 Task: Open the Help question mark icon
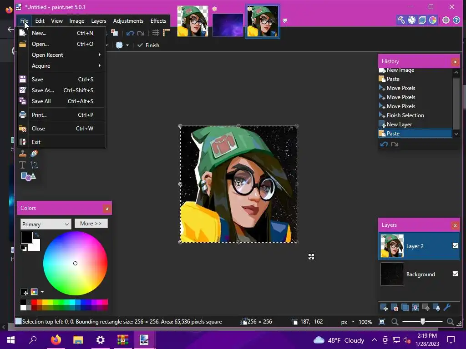(456, 20)
